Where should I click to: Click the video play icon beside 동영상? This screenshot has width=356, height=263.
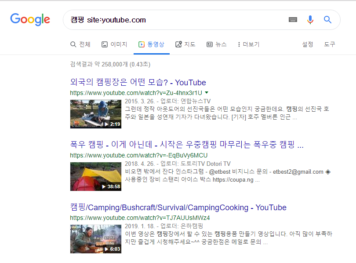point(142,44)
